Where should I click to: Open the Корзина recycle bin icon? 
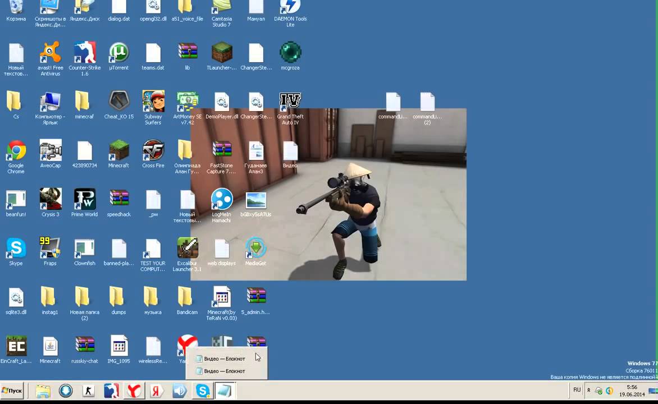tap(16, 7)
